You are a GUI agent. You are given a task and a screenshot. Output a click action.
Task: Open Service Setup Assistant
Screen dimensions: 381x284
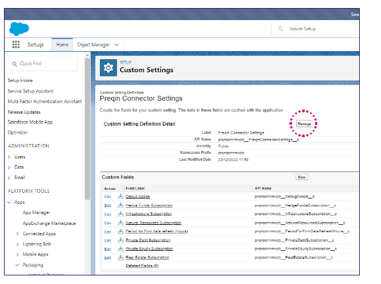point(30,91)
